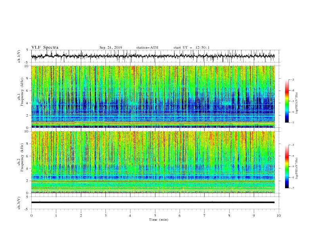Click the 'ch.1(V)' waveform axis label

[19, 56]
